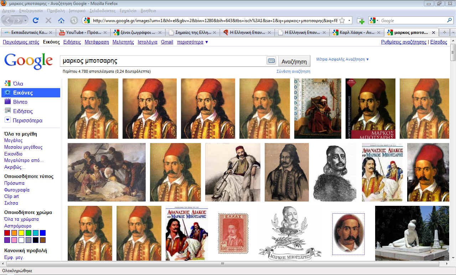Open the oval portrait thumbnail

[x=348, y=234]
